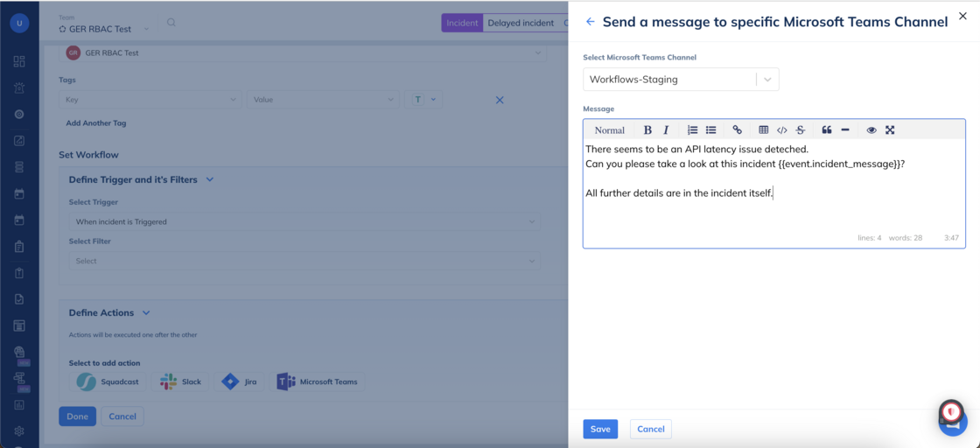The image size is (980, 448).
Task: Cancel the workflow form
Action: pos(122,416)
